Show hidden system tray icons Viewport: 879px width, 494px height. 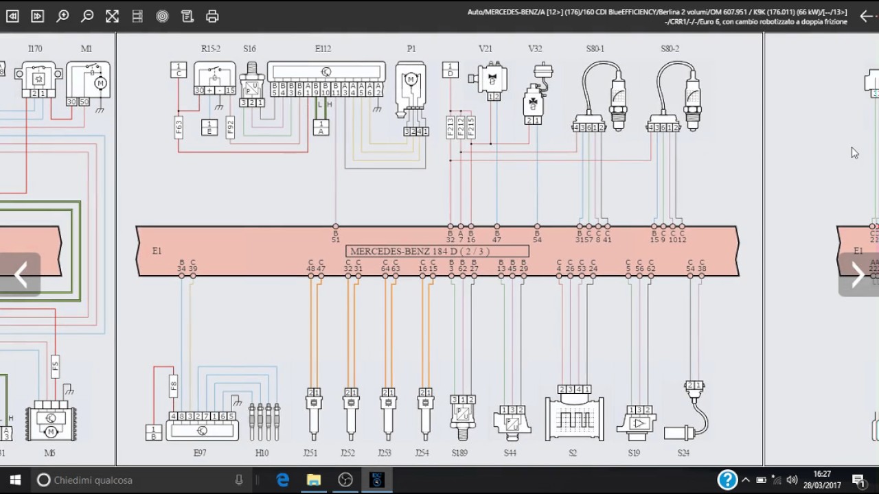pos(746,480)
